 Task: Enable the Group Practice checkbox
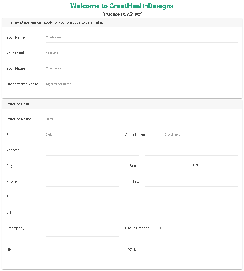coord(162,228)
